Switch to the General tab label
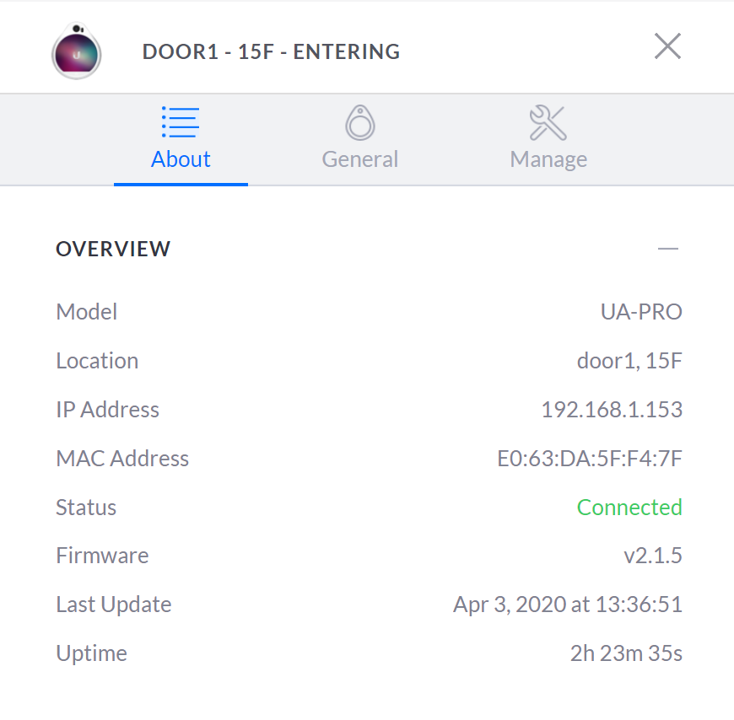Image resolution: width=734 pixels, height=720 pixels. (x=360, y=159)
